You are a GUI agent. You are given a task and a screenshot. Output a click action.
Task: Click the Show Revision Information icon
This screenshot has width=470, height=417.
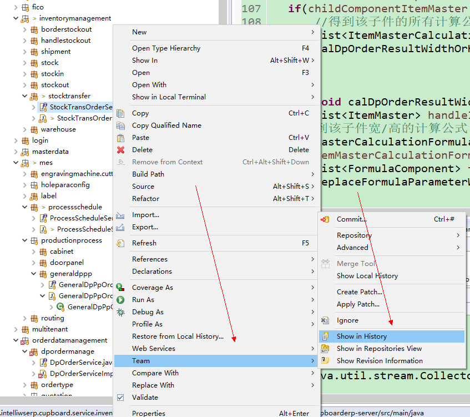tap(325, 360)
